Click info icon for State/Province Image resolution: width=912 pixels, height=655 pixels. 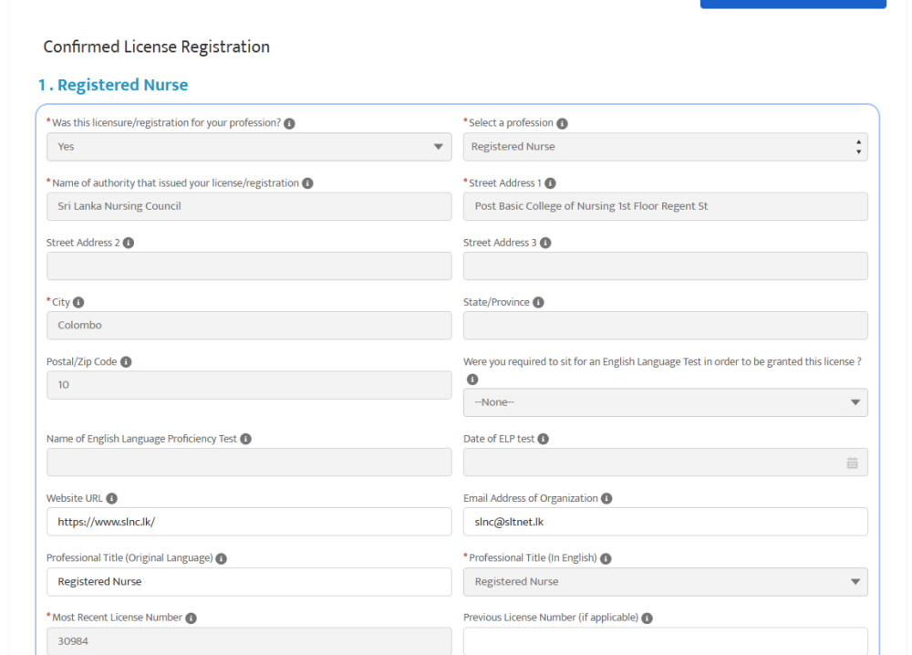[x=538, y=303]
